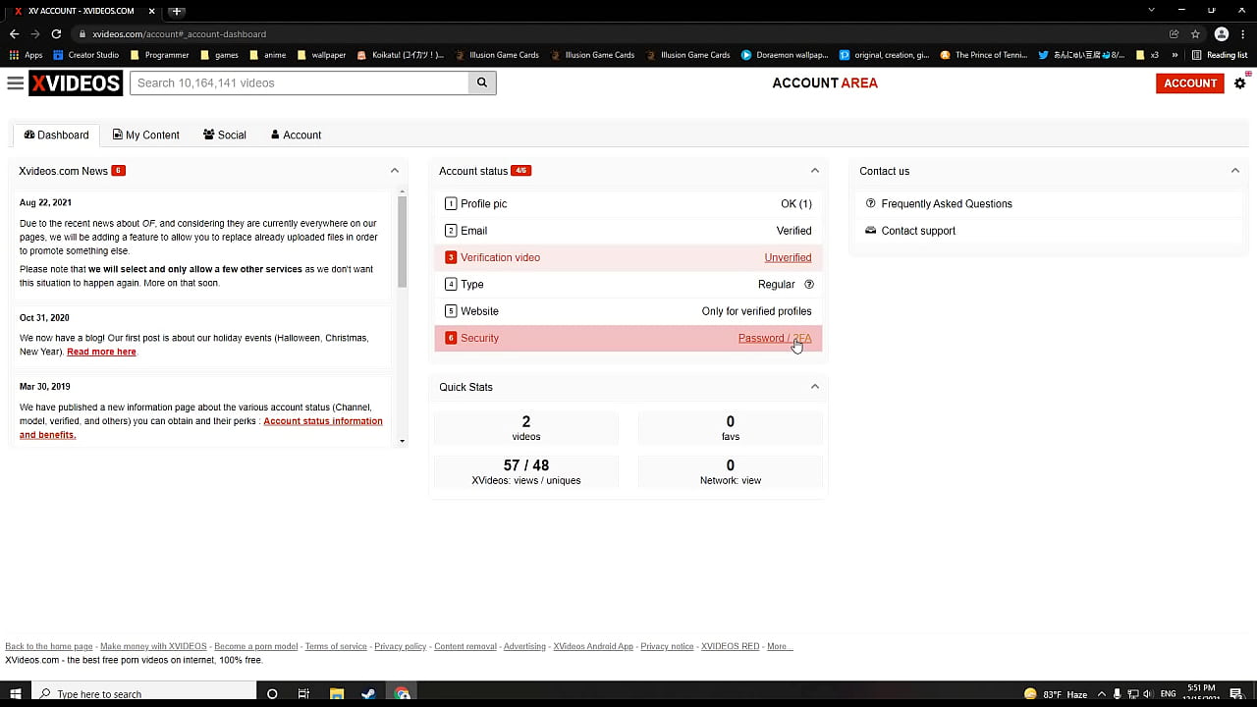Click the red ACCOUNT button
Viewport: 1257px width, 707px height.
[x=1189, y=83]
